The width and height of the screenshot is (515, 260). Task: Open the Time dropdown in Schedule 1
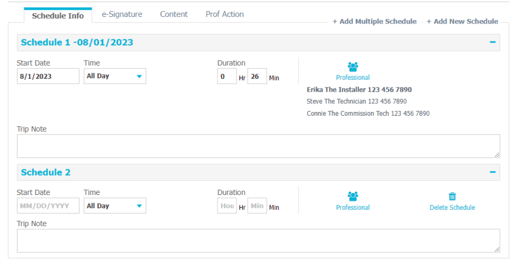point(115,76)
